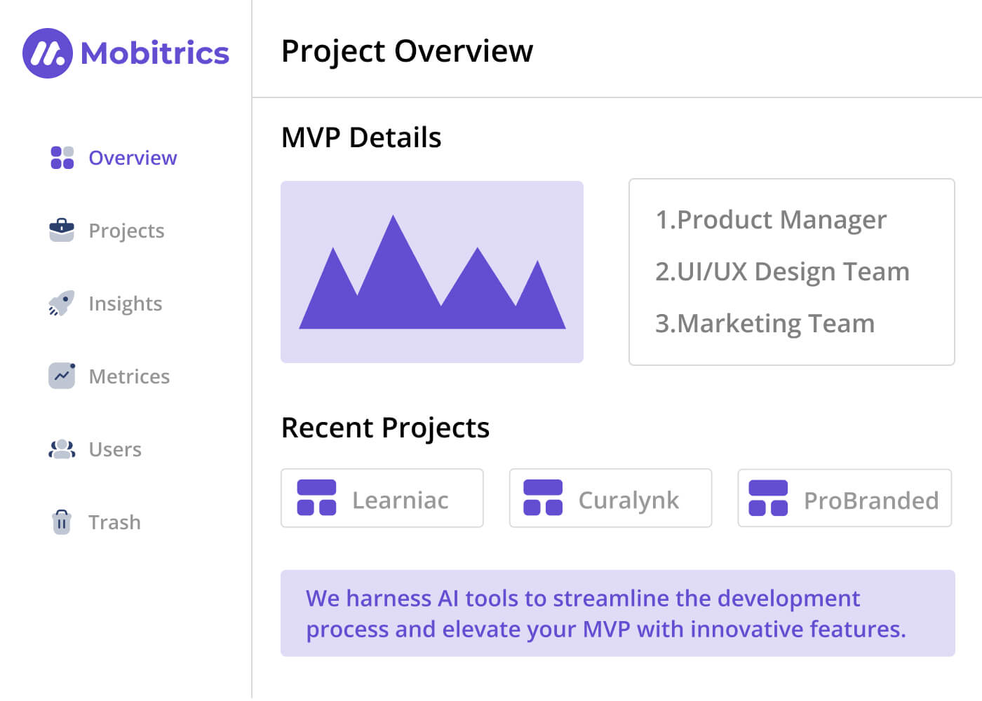Click the Learniac project layout icon

click(x=316, y=498)
